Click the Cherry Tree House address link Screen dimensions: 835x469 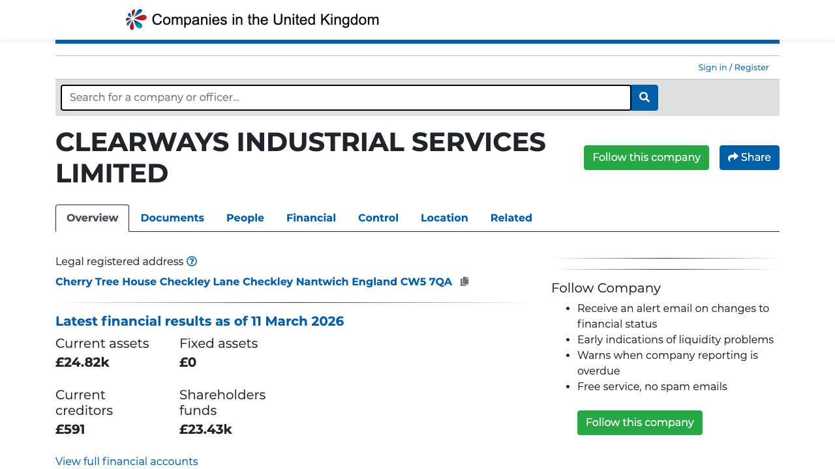(x=254, y=281)
